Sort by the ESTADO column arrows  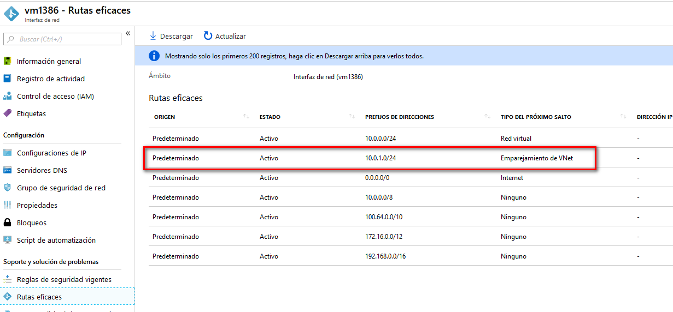coord(352,117)
